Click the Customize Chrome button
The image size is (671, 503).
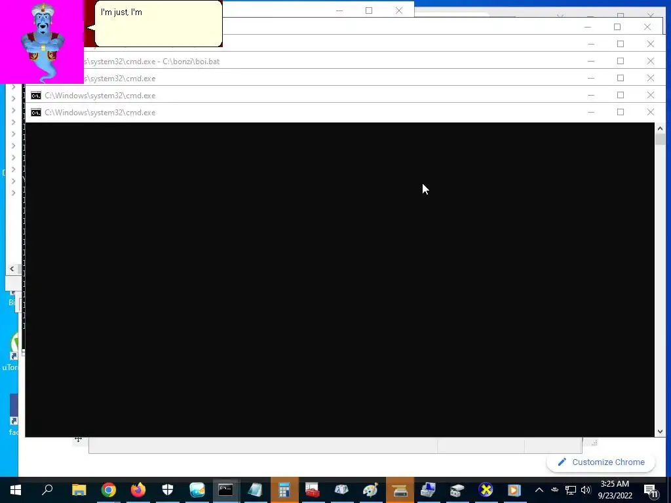coord(601,462)
